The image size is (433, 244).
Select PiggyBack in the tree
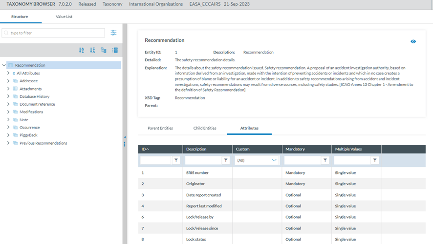28,135
